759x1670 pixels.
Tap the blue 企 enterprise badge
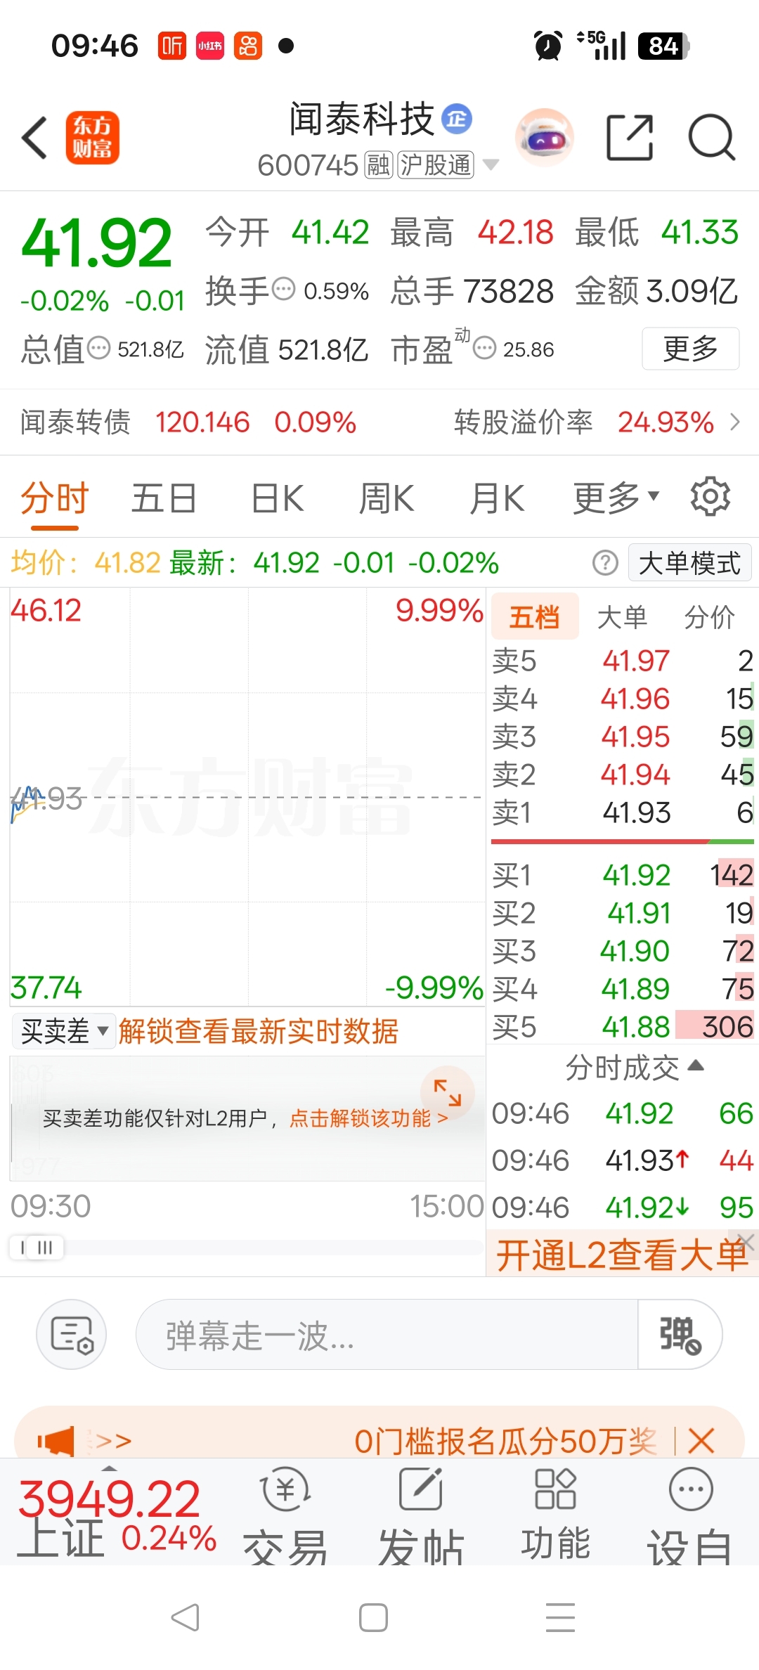pyautogui.click(x=457, y=119)
